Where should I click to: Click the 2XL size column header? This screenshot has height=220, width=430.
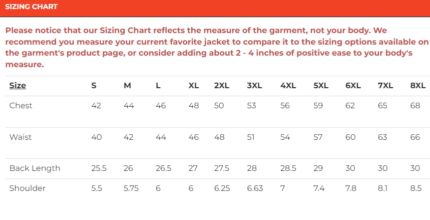(221, 85)
